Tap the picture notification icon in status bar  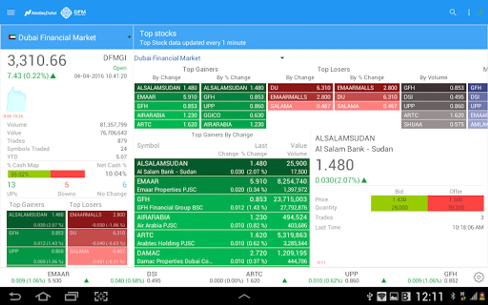(x=394, y=297)
